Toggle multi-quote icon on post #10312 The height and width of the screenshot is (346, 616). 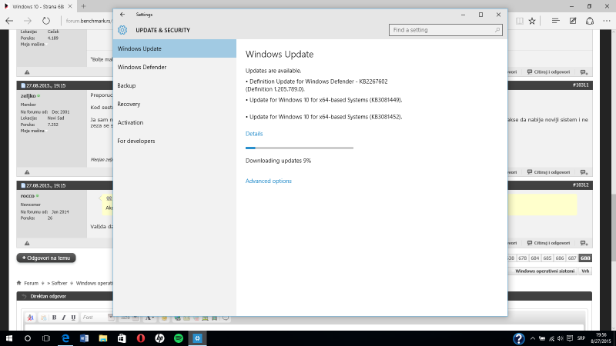click(584, 243)
